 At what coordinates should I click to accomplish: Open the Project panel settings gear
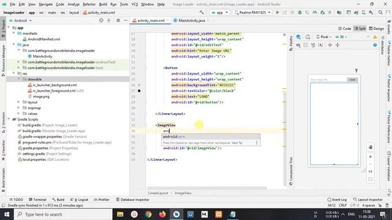(x=118, y=20)
